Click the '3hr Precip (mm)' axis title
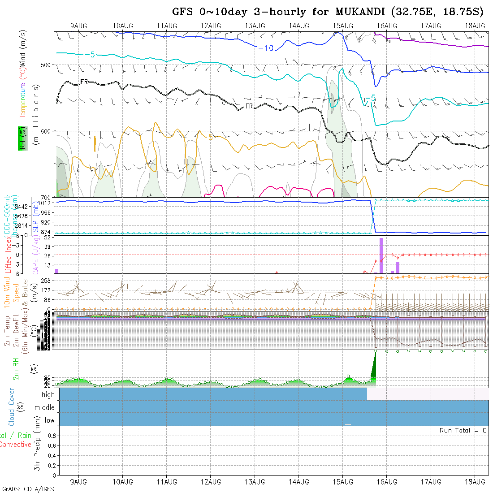The height and width of the screenshot is (493, 493). pyautogui.click(x=37, y=443)
